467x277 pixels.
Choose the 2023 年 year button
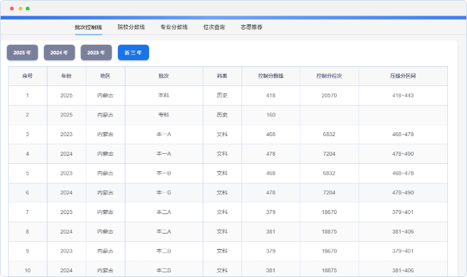96,52
